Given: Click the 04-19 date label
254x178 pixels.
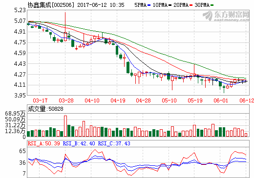Looking at the screenshot, I should [x=118, y=100].
